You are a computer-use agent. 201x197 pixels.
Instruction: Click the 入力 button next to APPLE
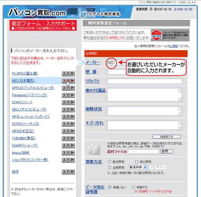(x=68, y=88)
